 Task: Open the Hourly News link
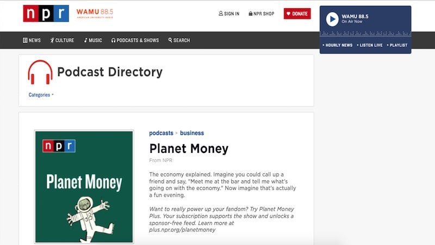point(337,45)
